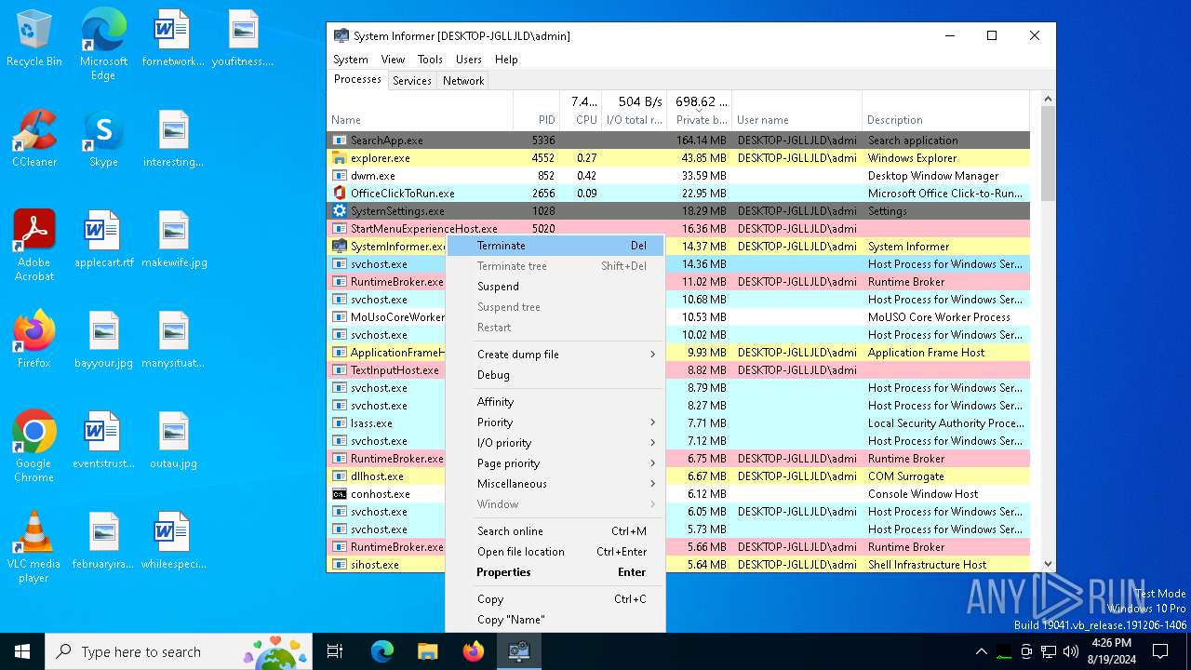This screenshot has height=670, width=1191.
Task: Click the Type here to search box
Action: click(x=179, y=652)
